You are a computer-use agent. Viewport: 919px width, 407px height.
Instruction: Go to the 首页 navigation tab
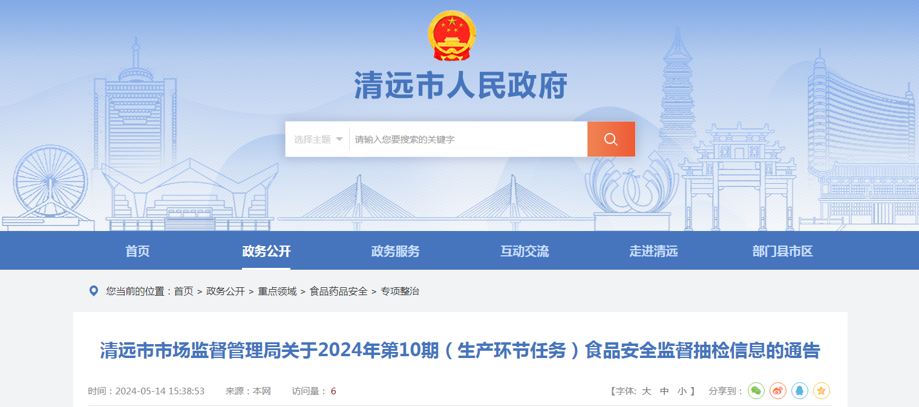[x=137, y=252]
